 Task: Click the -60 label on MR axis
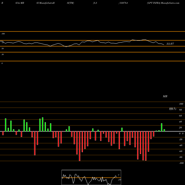pos(181,151)
